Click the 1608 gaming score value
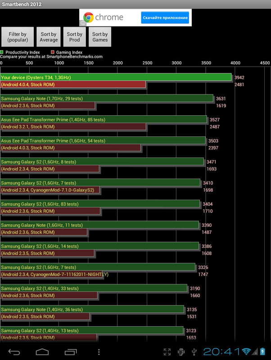 [x=207, y=253]
